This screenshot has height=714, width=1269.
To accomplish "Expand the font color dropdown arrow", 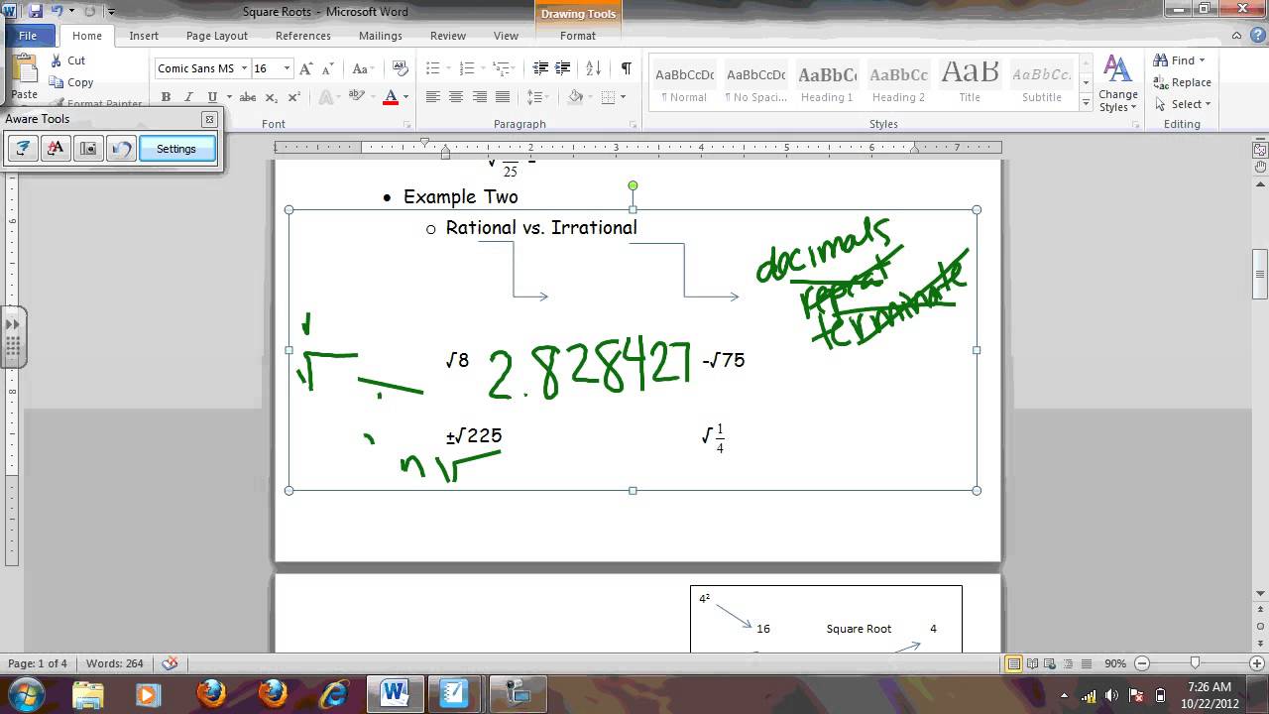I will pos(405,97).
